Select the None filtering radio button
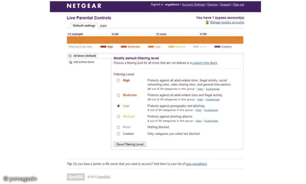Screen dimensions: 306x184 click(118, 127)
